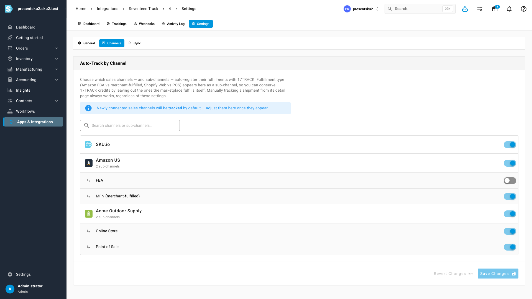Toggle MFN (merchant-fulfilled) tracking
The height and width of the screenshot is (299, 532).
pyautogui.click(x=510, y=196)
